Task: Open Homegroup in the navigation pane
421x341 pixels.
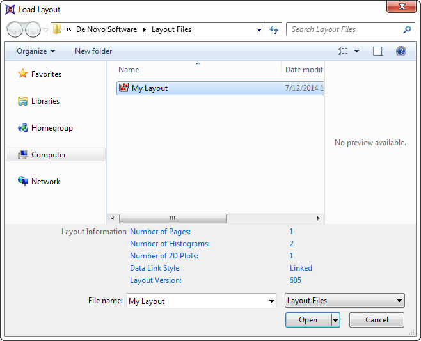Action: tap(51, 128)
